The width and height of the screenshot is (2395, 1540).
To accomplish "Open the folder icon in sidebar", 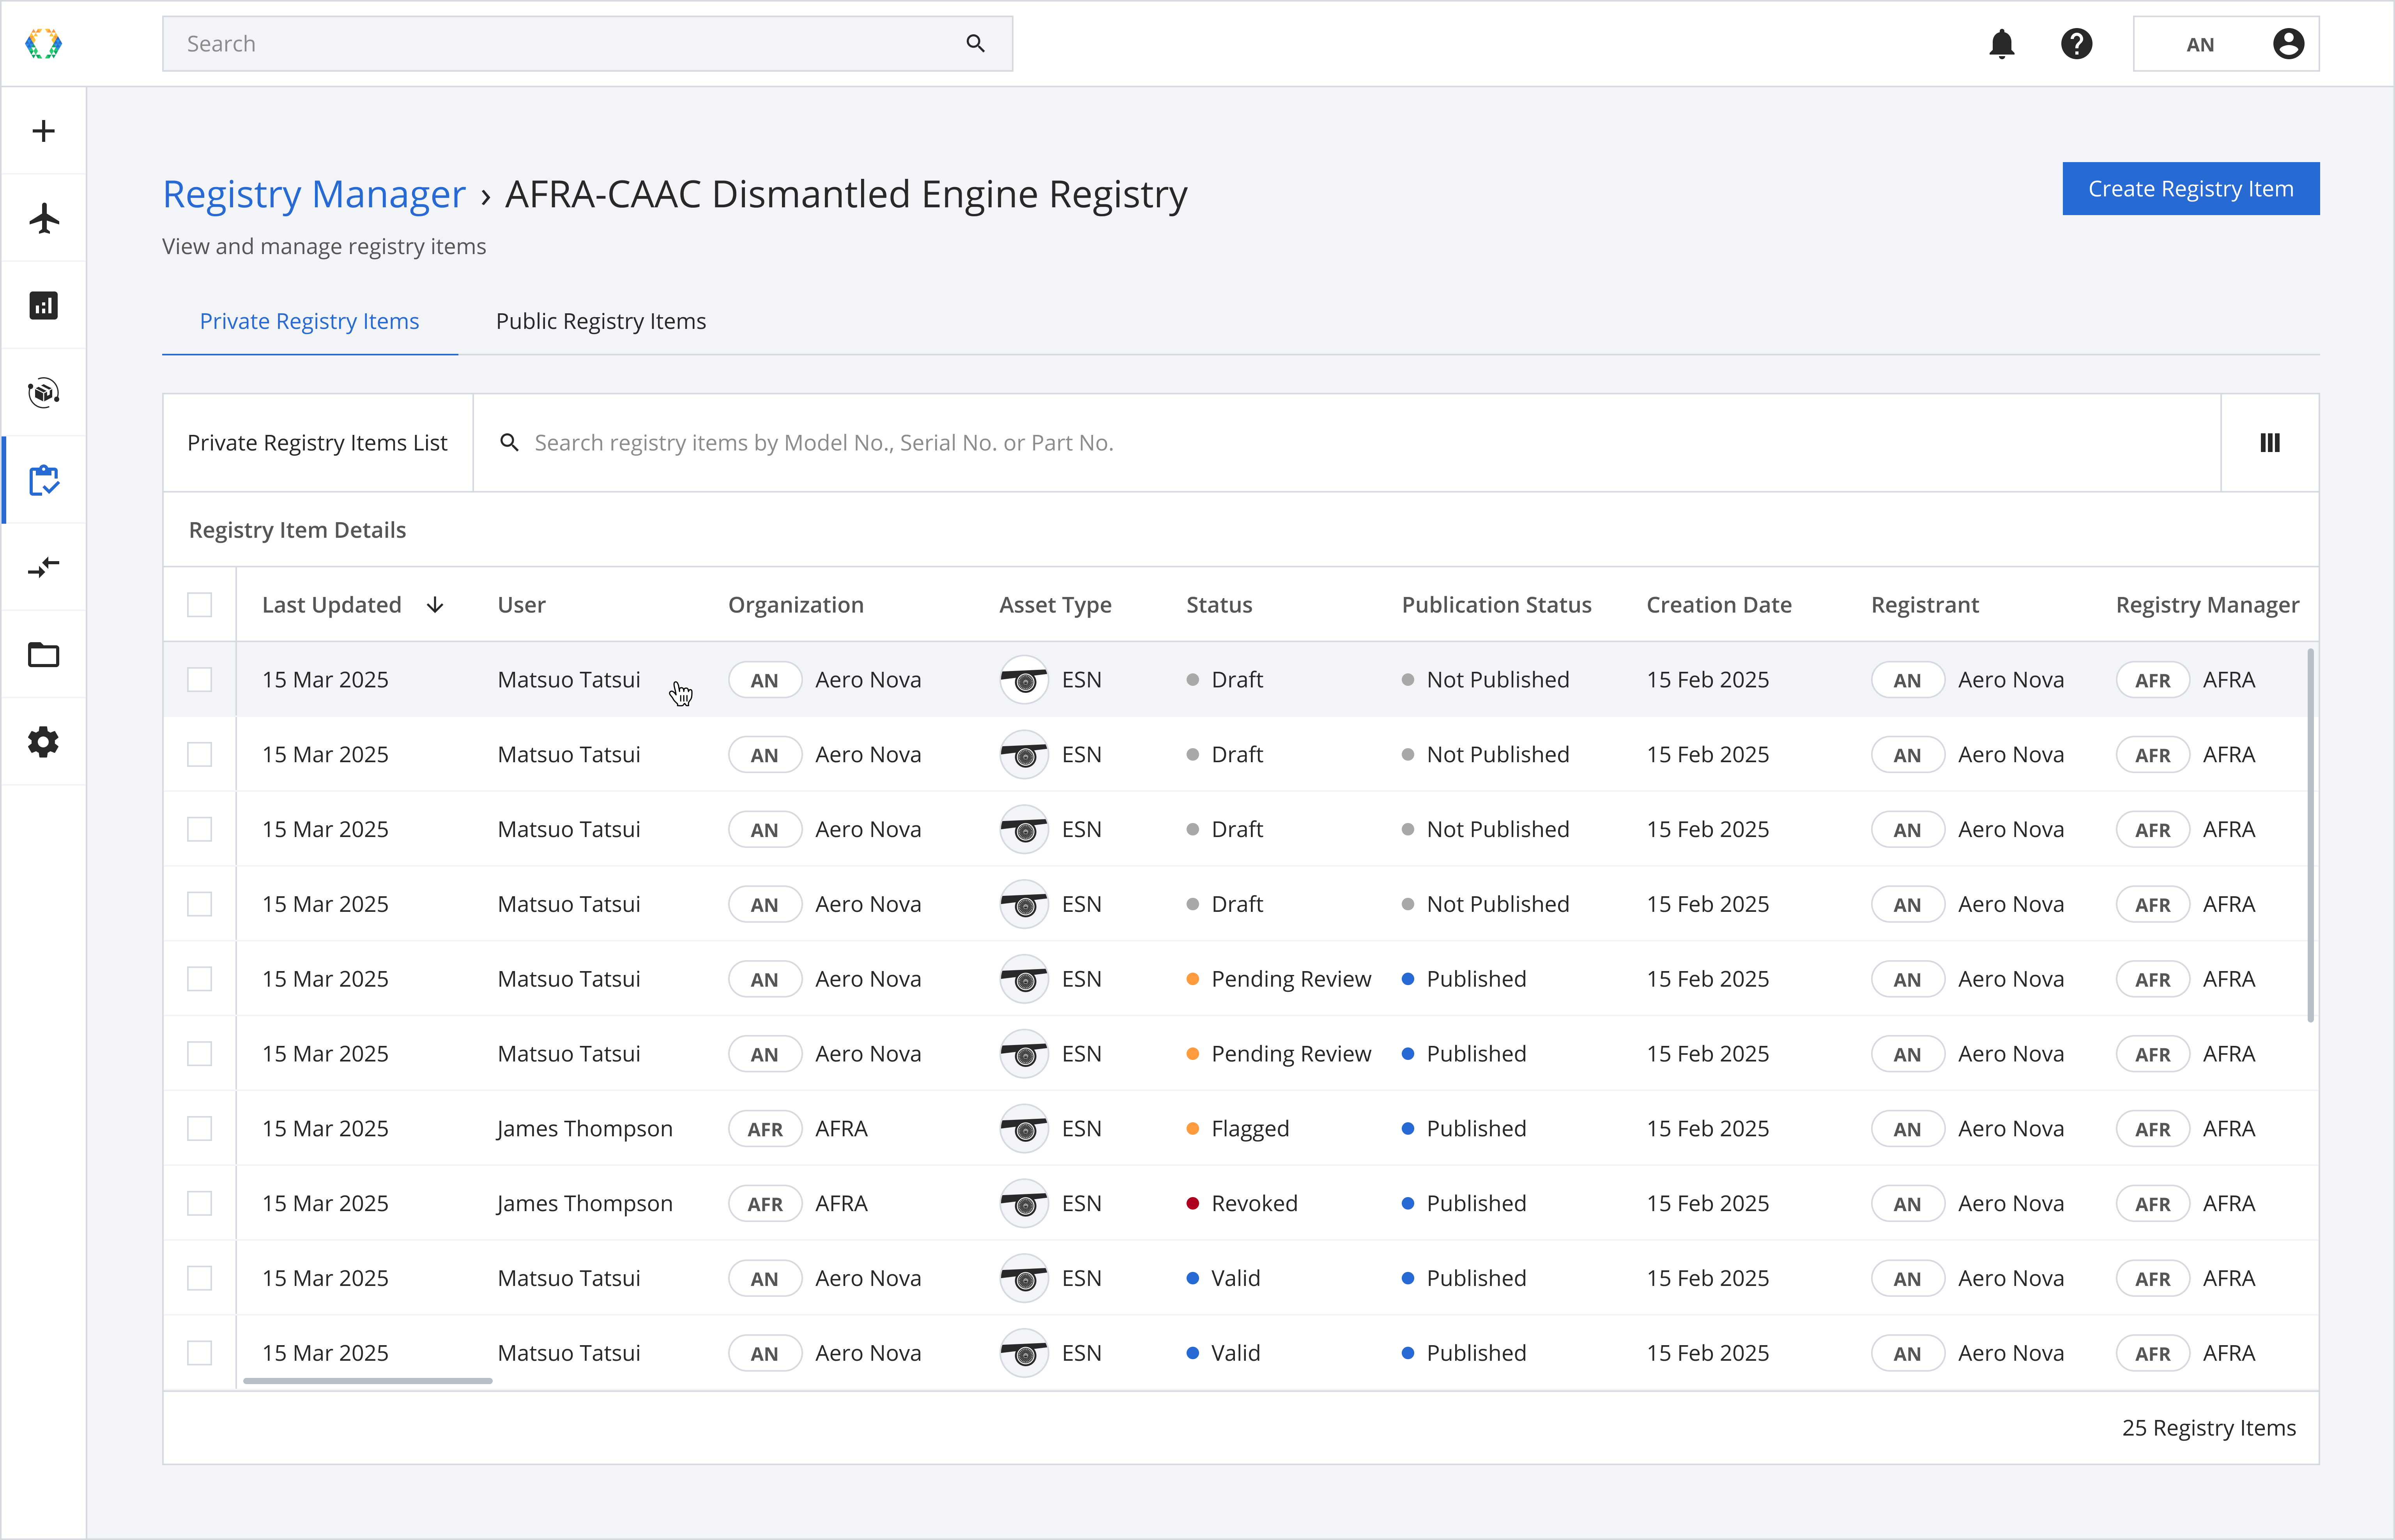I will pyautogui.click(x=43, y=655).
